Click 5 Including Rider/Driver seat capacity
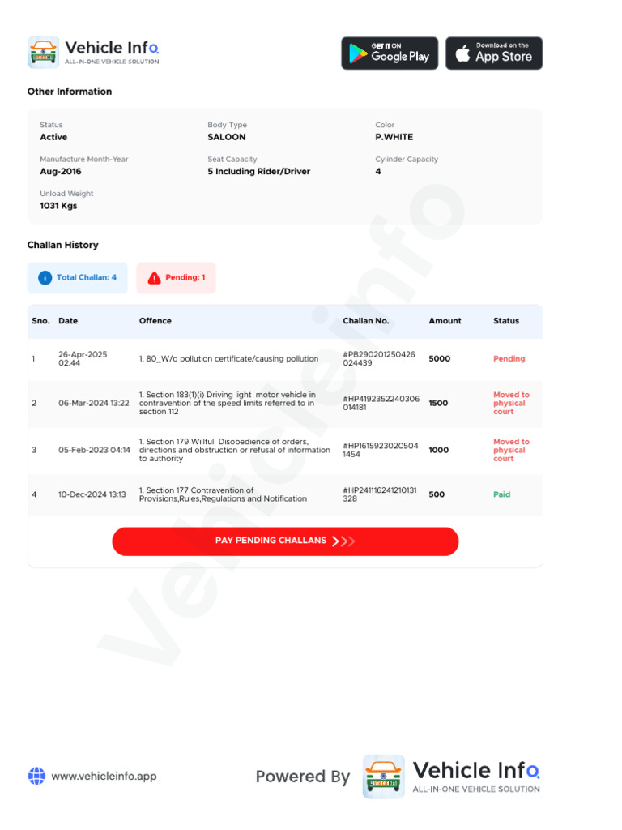The image size is (622, 830). (x=258, y=172)
